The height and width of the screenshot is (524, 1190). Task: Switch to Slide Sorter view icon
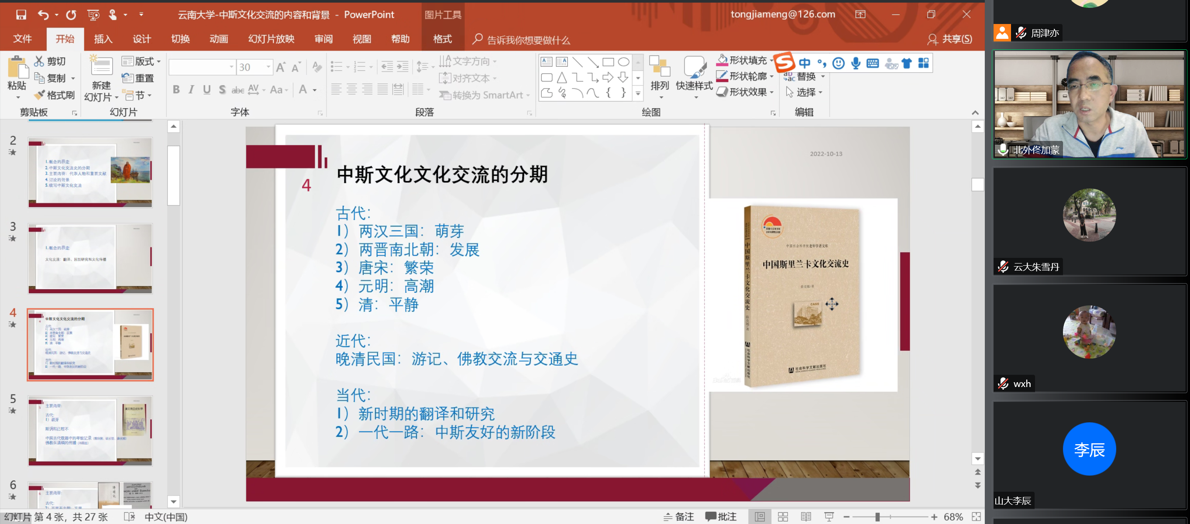[x=783, y=517]
